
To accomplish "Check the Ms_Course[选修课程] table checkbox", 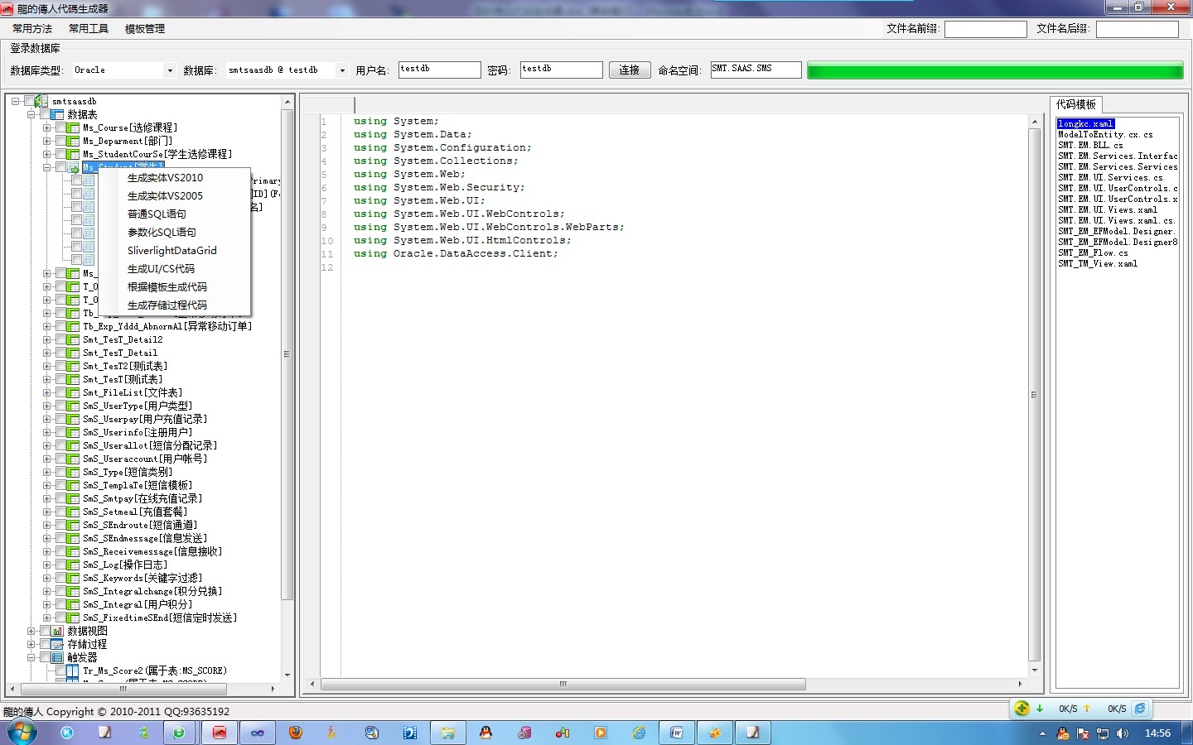I will 60,127.
